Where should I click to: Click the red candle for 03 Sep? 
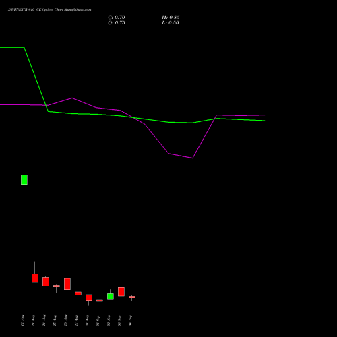click(121, 292)
